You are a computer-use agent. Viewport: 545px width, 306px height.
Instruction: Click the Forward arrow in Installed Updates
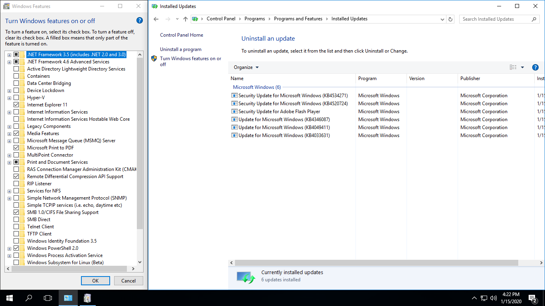(168, 19)
